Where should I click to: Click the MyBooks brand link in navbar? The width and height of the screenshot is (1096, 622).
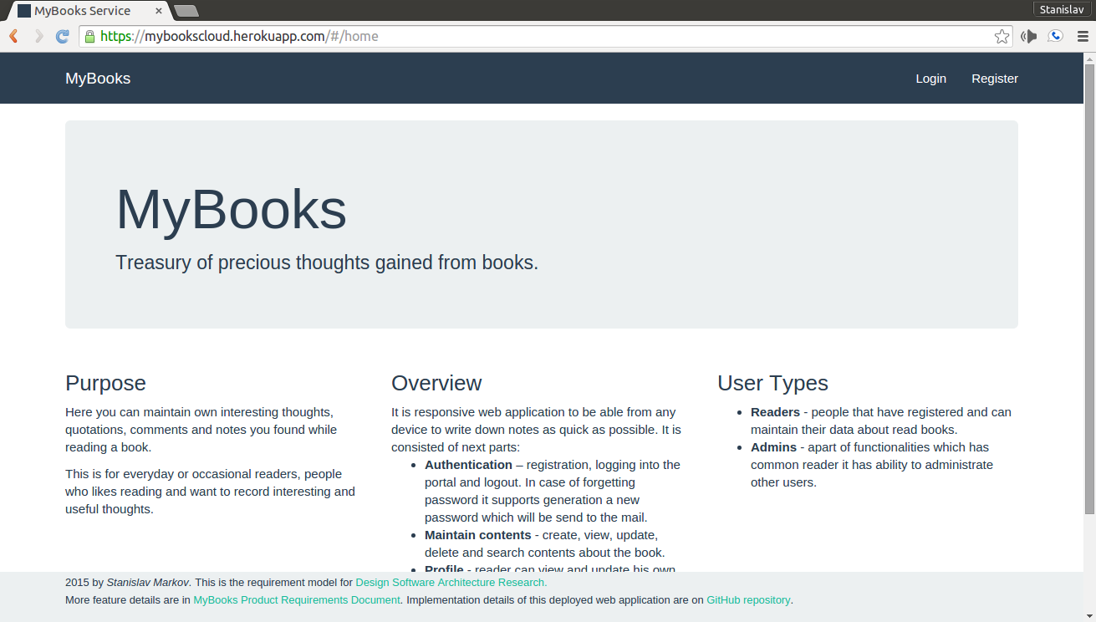[x=98, y=79]
